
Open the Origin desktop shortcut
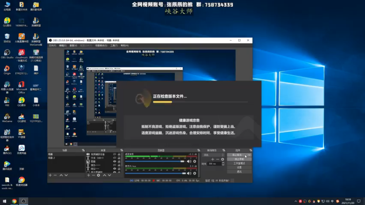[7, 70]
